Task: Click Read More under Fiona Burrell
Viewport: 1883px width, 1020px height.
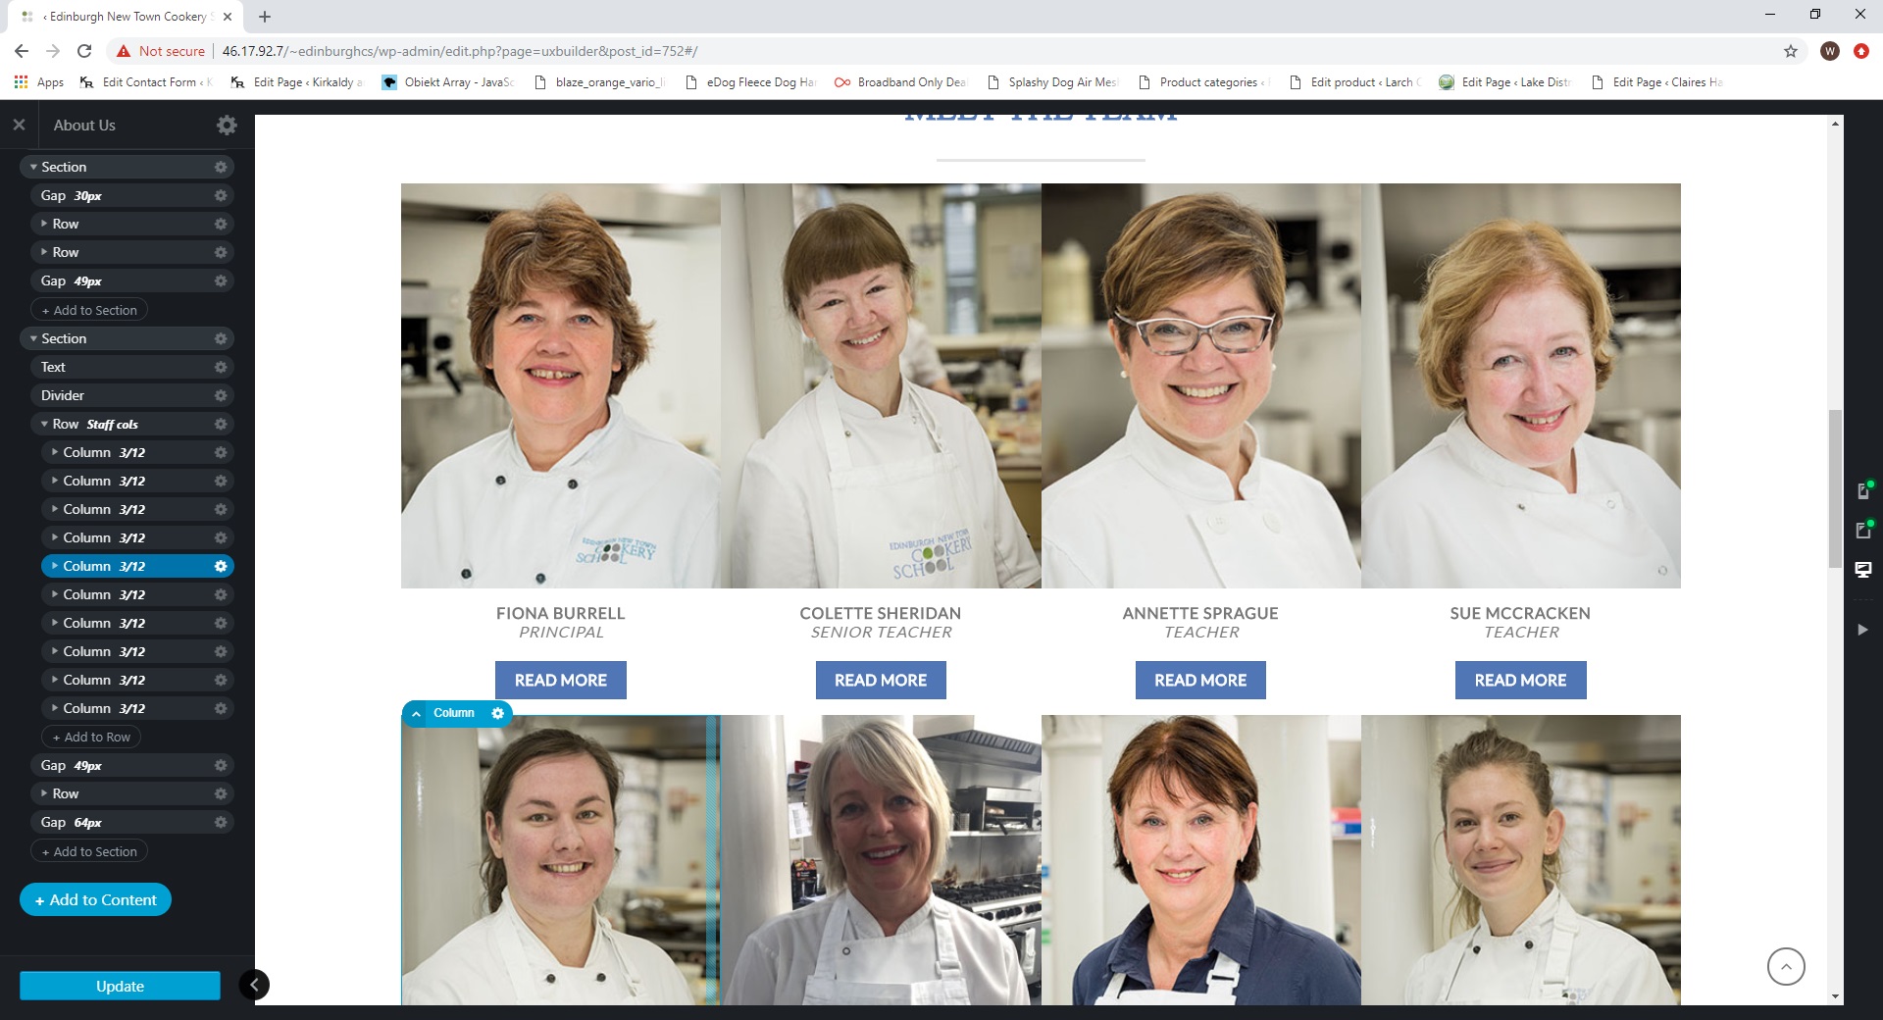Action: pyautogui.click(x=560, y=680)
